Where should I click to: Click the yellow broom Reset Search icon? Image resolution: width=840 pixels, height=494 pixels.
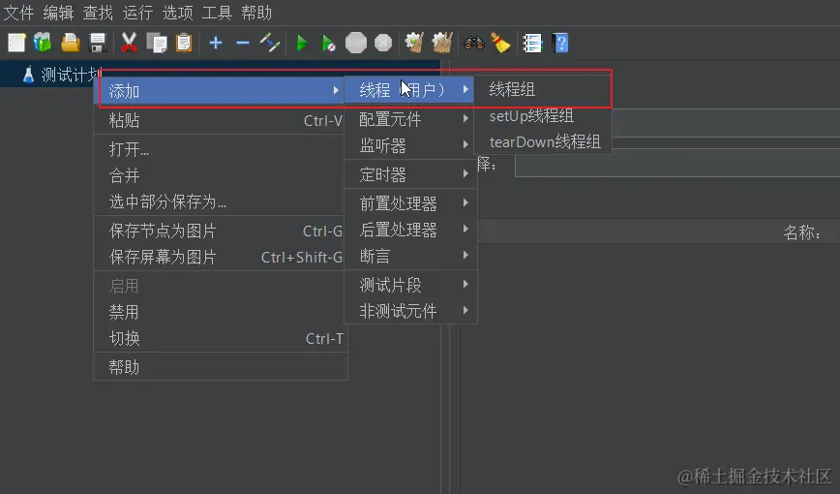(501, 43)
